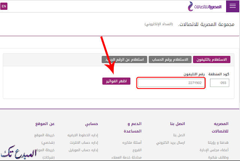Switch to الاستعلام برقم الحساب tab

169,60
